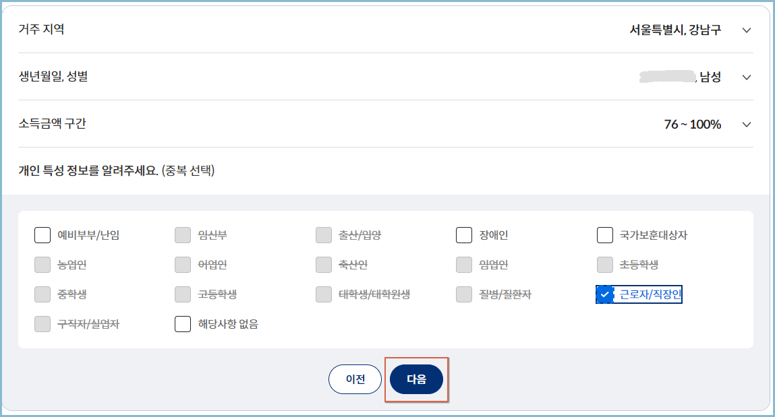Enable the 장애인 option
The image size is (775, 417).
coord(463,235)
